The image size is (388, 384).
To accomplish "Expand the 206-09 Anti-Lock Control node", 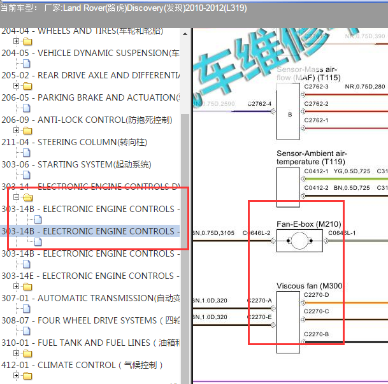I will pos(16,130).
